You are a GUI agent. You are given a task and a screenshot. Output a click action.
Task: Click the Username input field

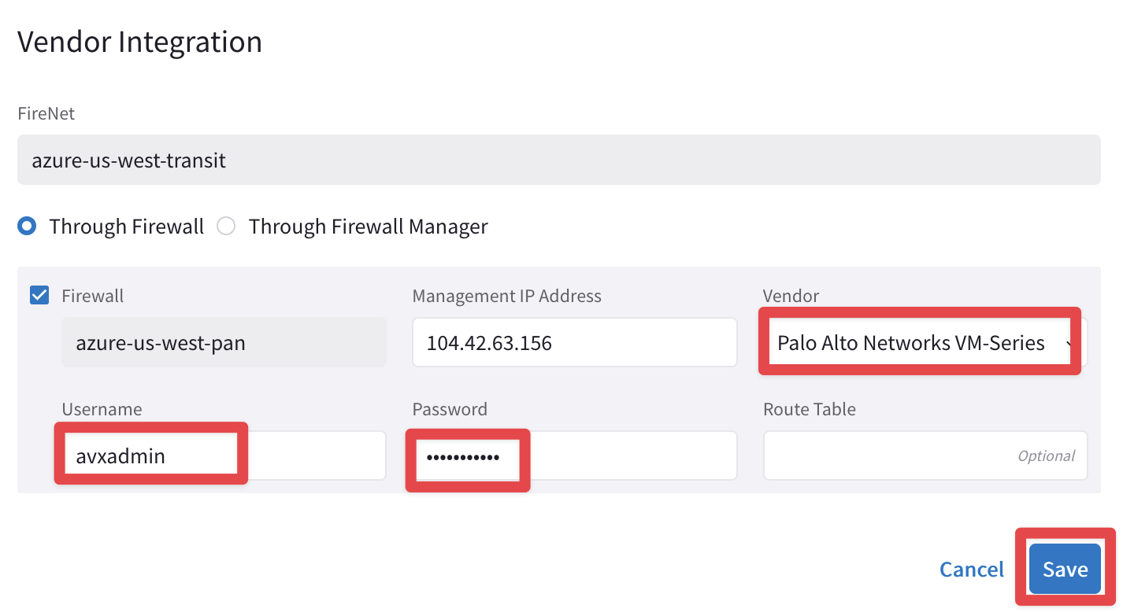click(224, 455)
